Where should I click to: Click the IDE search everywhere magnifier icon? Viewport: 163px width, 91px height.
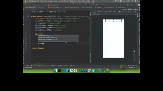137,5
